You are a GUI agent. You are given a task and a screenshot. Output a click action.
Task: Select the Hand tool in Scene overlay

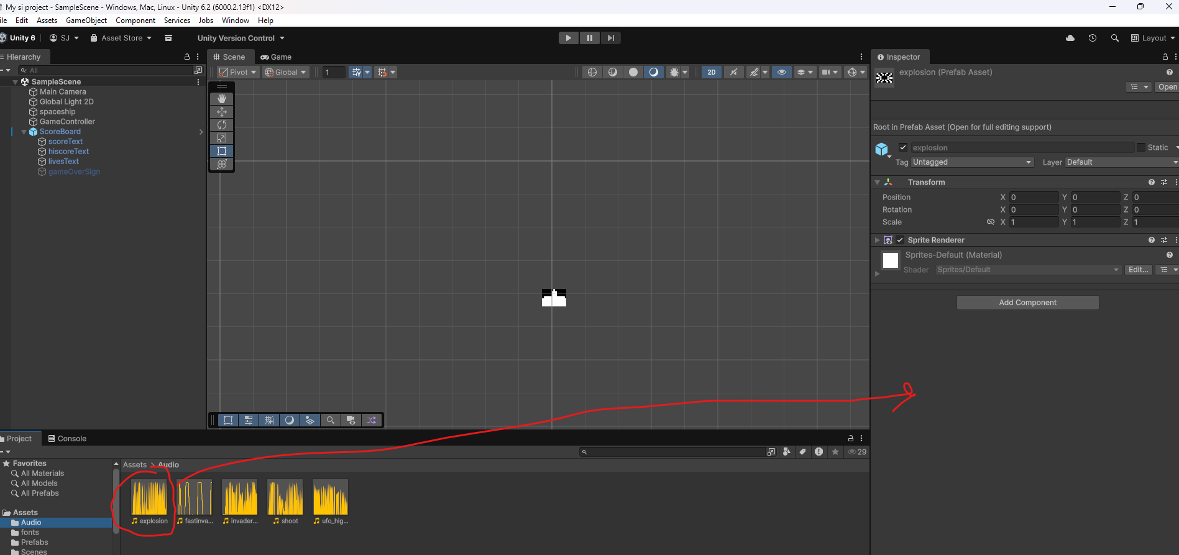[222, 99]
